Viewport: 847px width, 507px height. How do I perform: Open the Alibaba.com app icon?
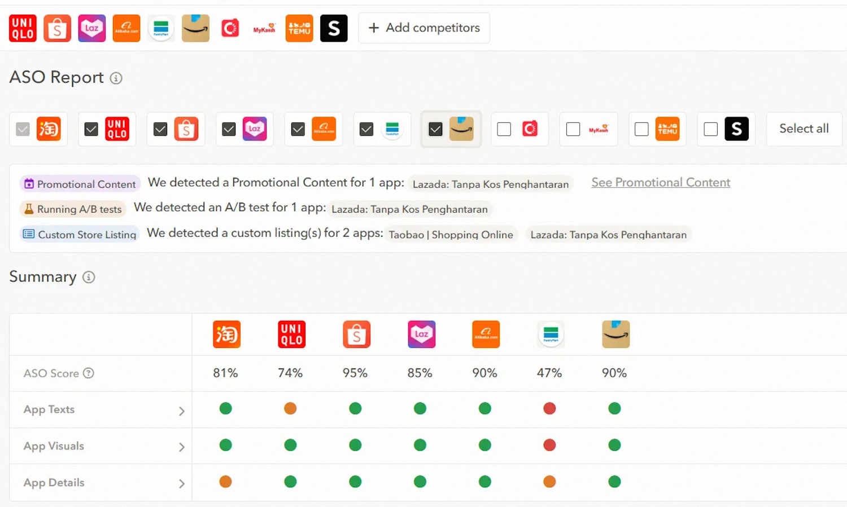coord(126,28)
